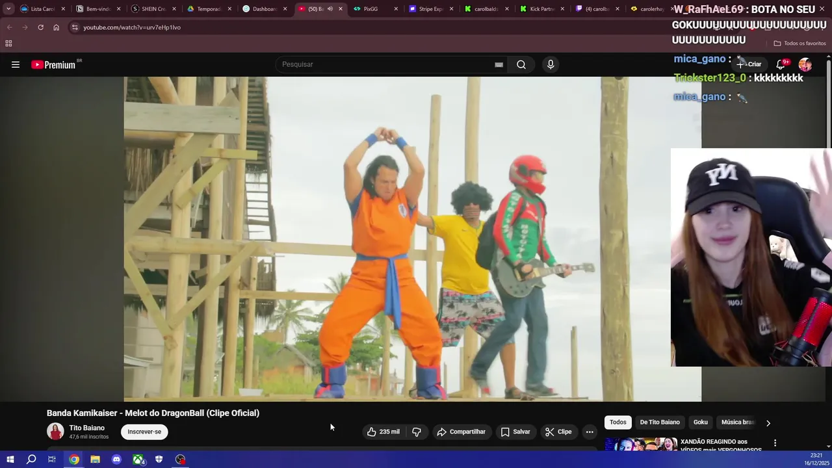
Task: Go to browser home page
Action: [x=56, y=27]
